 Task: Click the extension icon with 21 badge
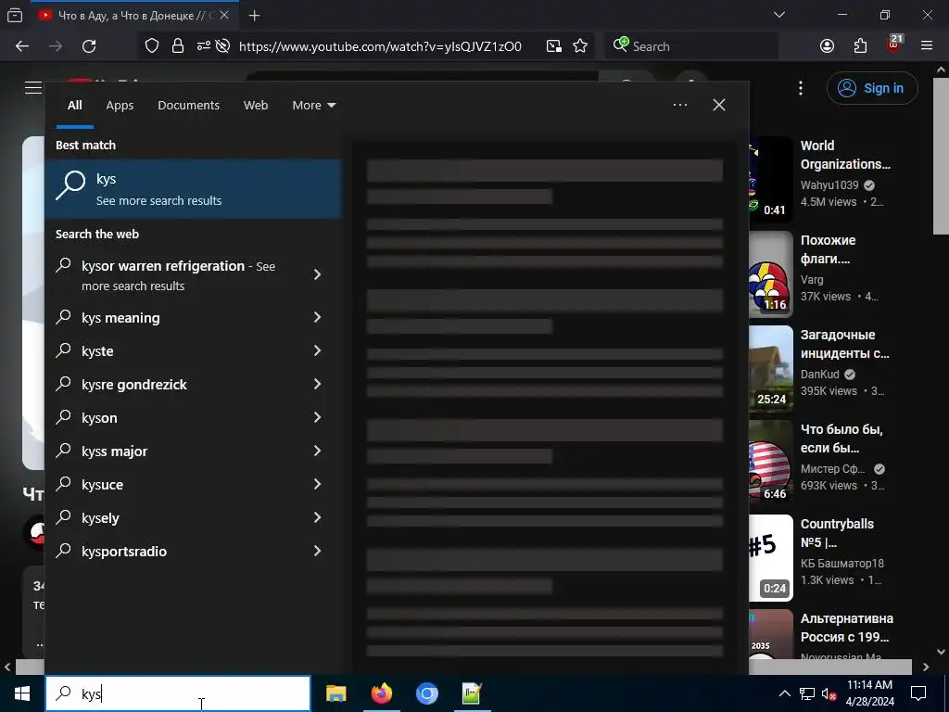pos(894,44)
